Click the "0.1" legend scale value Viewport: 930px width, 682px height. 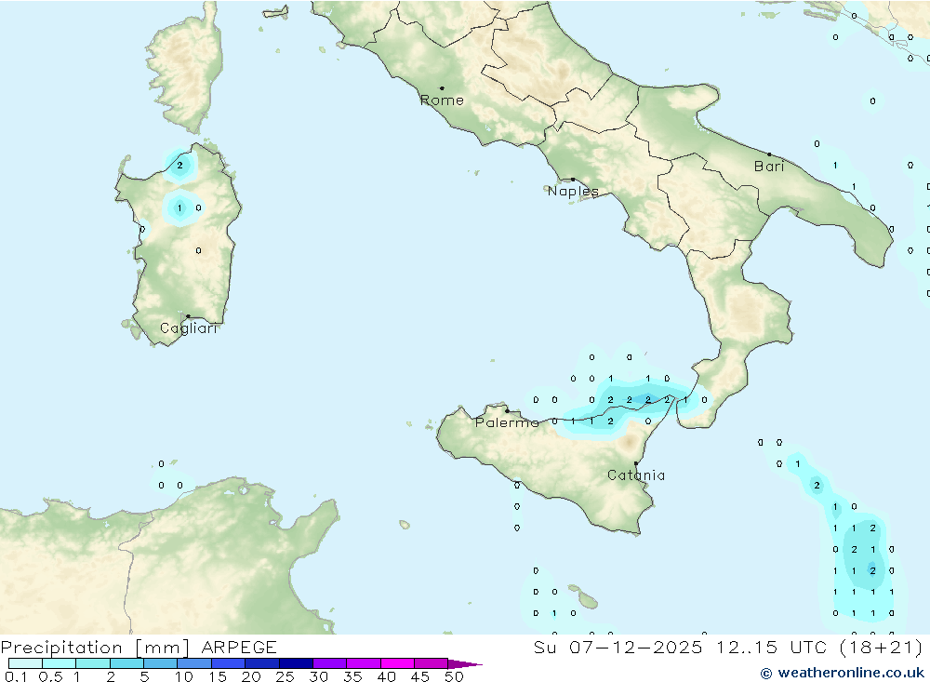click(x=16, y=676)
